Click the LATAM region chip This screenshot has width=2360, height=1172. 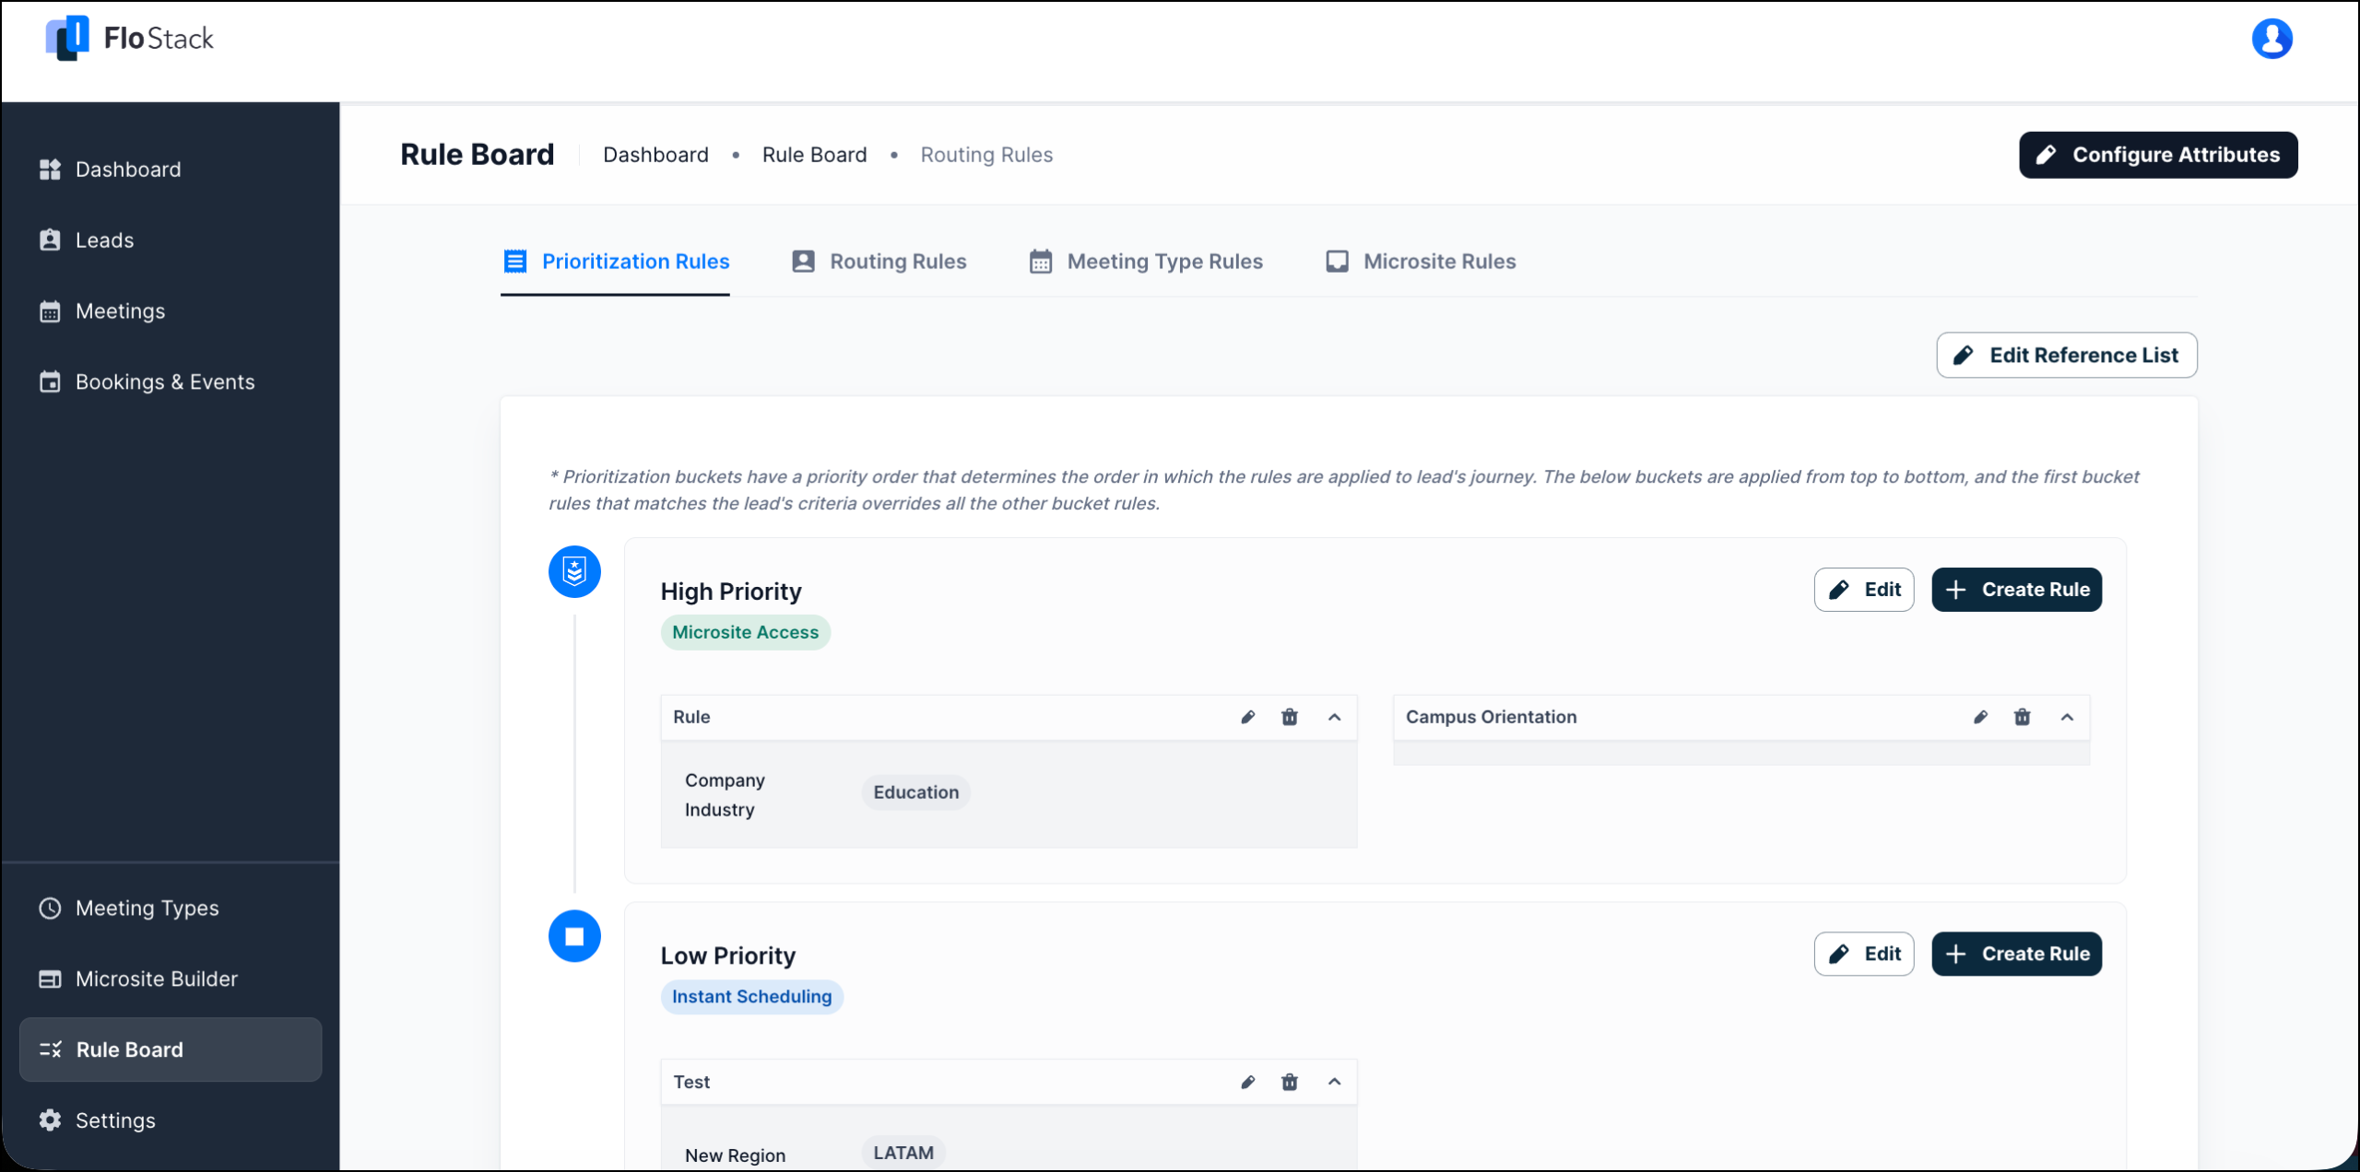tap(903, 1153)
